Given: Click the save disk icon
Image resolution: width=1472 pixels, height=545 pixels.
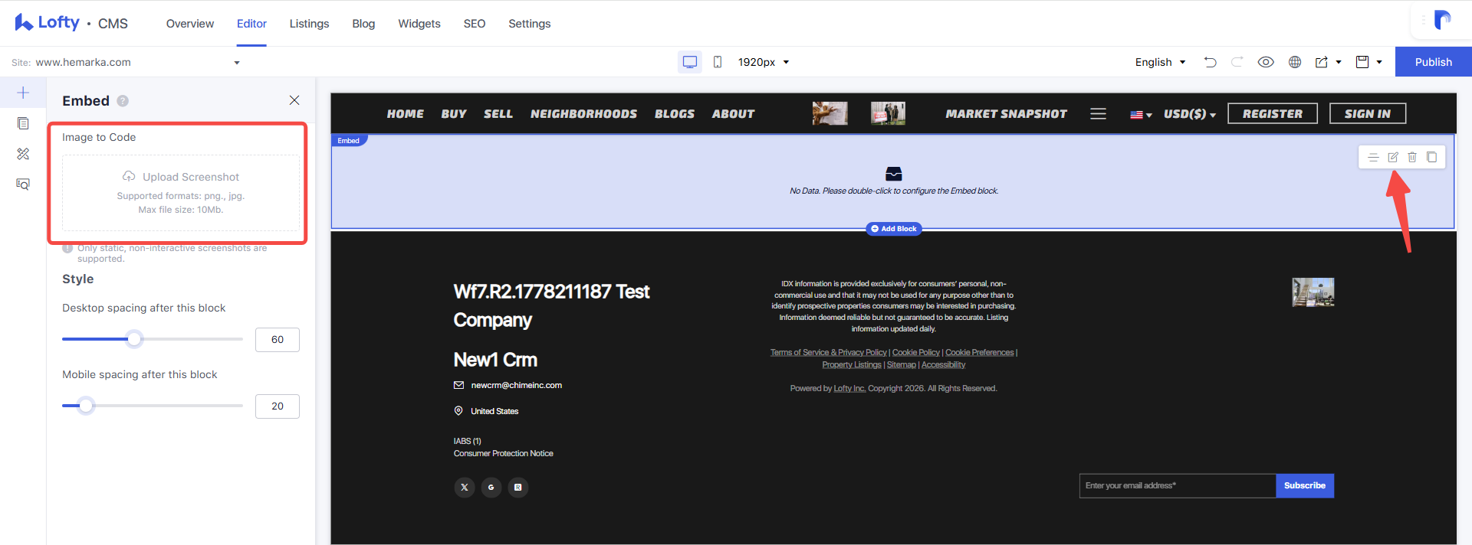Looking at the screenshot, I should click(x=1362, y=62).
